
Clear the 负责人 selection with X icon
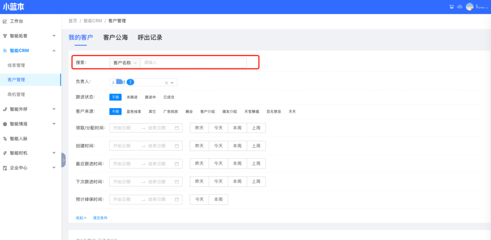click(x=166, y=83)
